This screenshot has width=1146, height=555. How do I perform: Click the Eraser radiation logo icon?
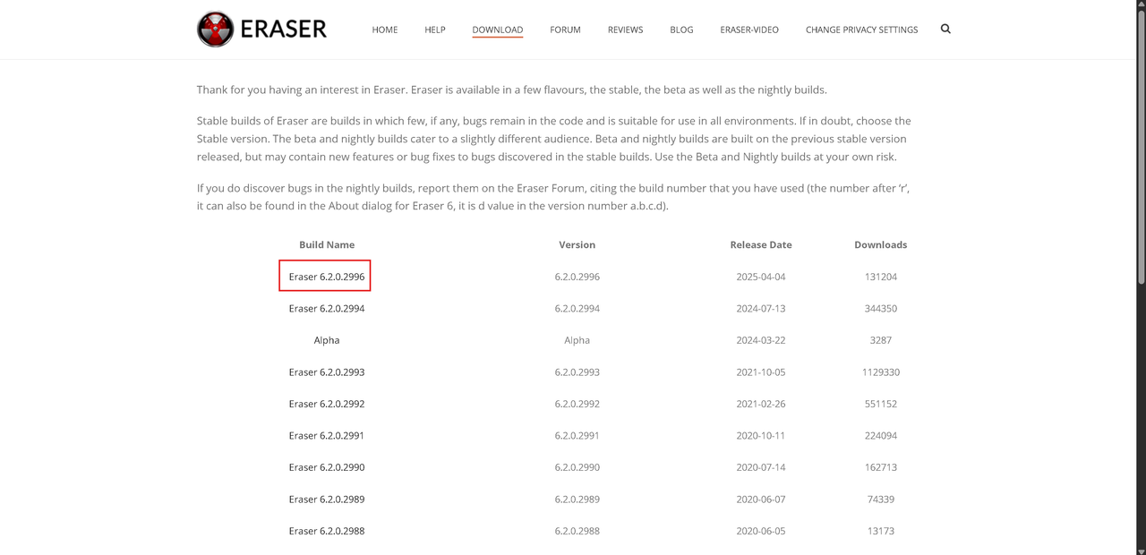point(215,29)
